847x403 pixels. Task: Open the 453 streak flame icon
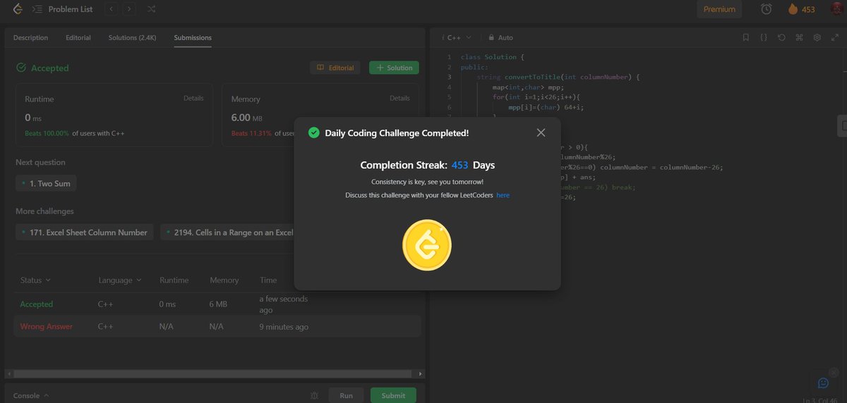[x=793, y=9]
